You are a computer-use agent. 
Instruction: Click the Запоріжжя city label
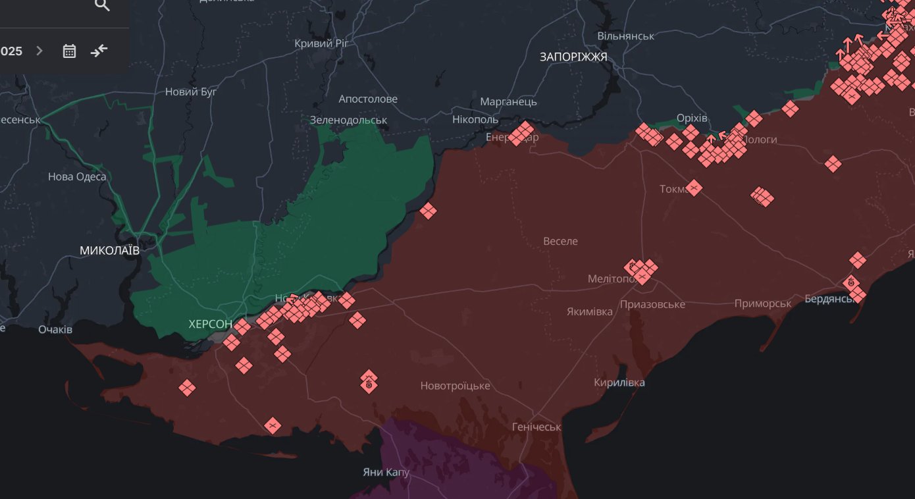point(573,57)
